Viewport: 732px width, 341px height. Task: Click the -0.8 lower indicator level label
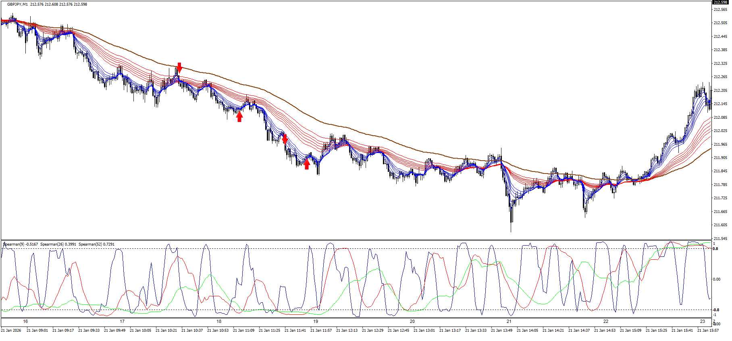click(x=716, y=310)
